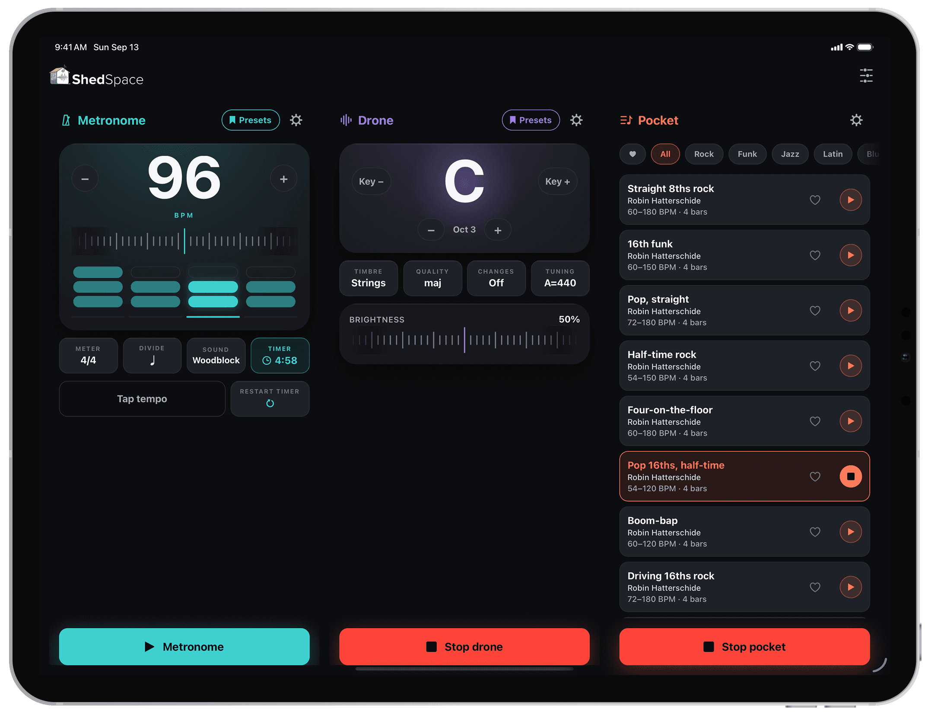The width and height of the screenshot is (925, 712).
Task: Lower the drone octave with minus
Action: 431,230
